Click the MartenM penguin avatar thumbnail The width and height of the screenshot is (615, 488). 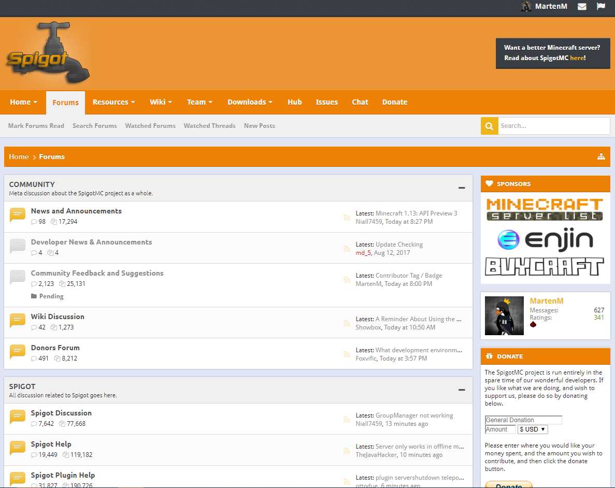[x=504, y=315]
